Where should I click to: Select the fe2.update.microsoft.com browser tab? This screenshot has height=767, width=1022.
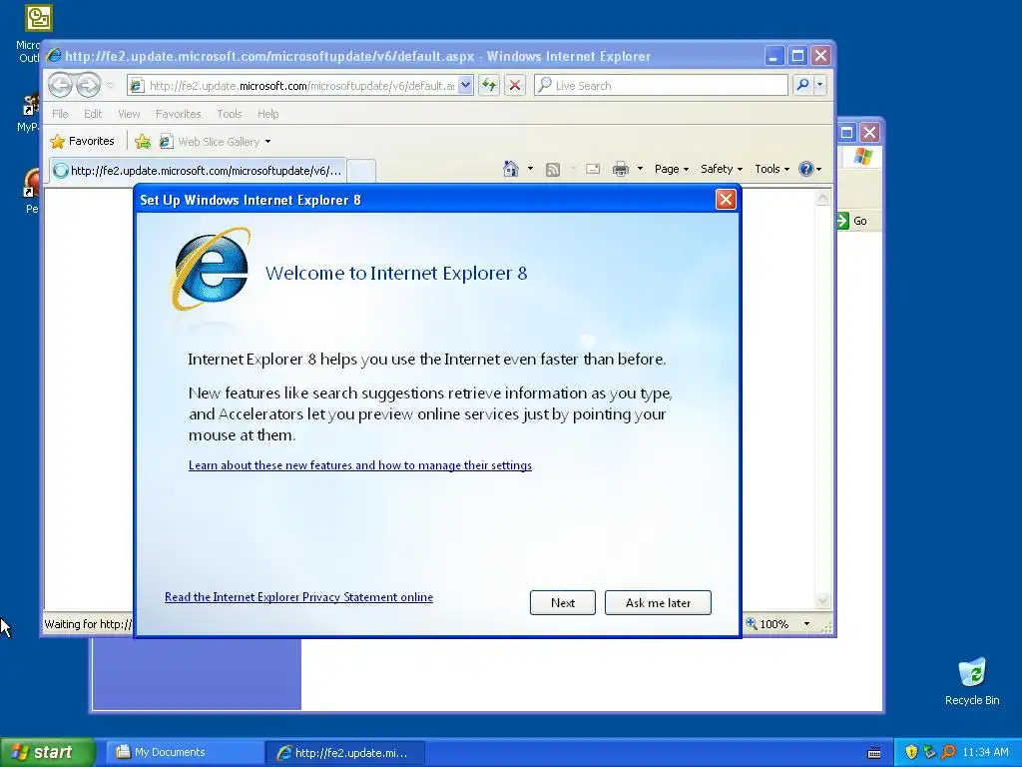click(x=198, y=171)
